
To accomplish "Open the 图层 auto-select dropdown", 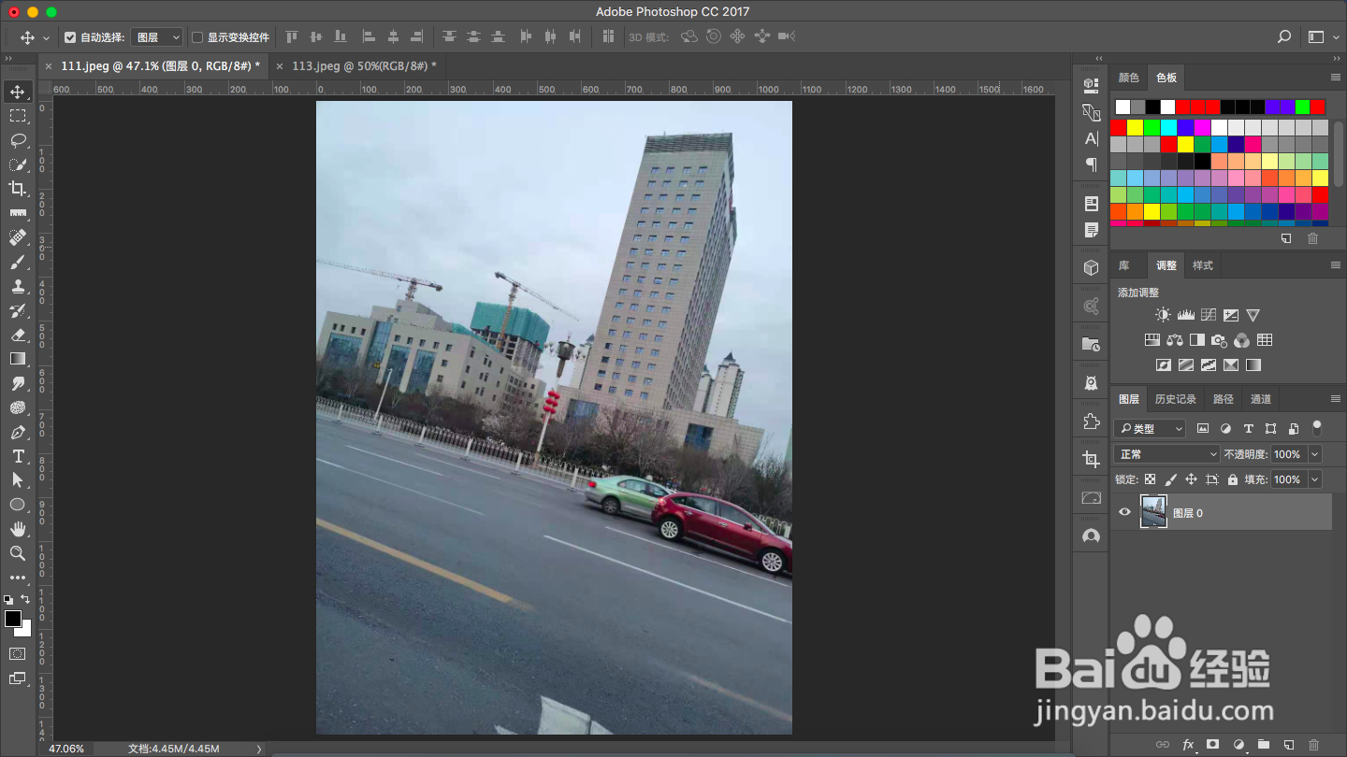I will pos(156,37).
